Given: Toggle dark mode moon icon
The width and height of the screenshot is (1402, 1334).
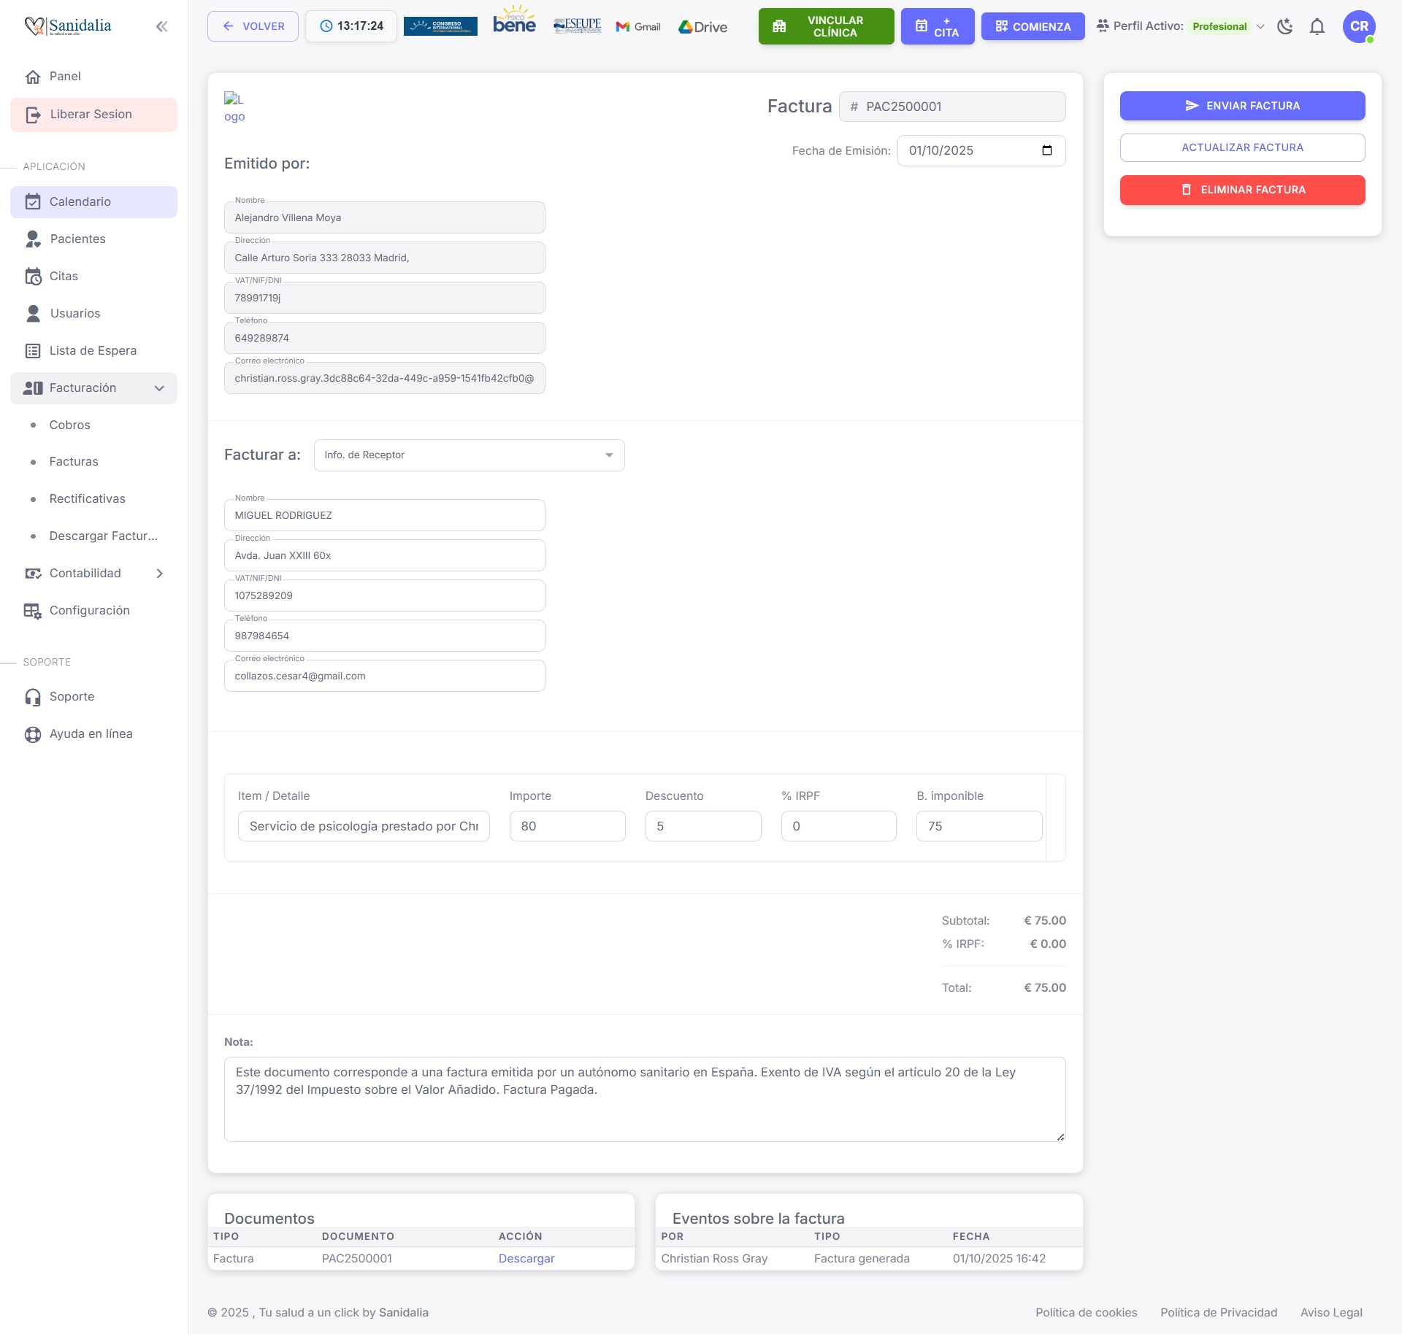Looking at the screenshot, I should point(1284,27).
